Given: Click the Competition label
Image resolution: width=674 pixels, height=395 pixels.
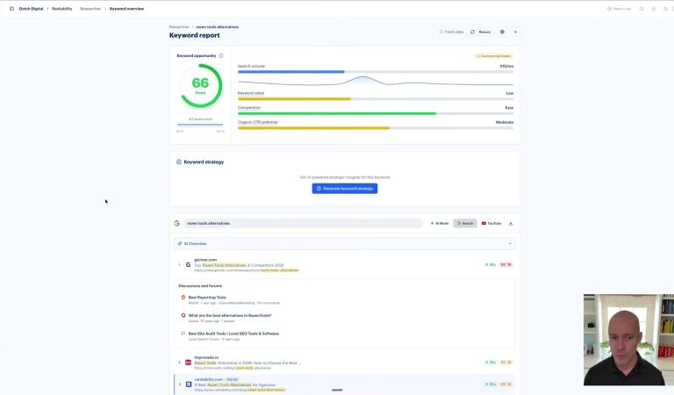Looking at the screenshot, I should (249, 107).
